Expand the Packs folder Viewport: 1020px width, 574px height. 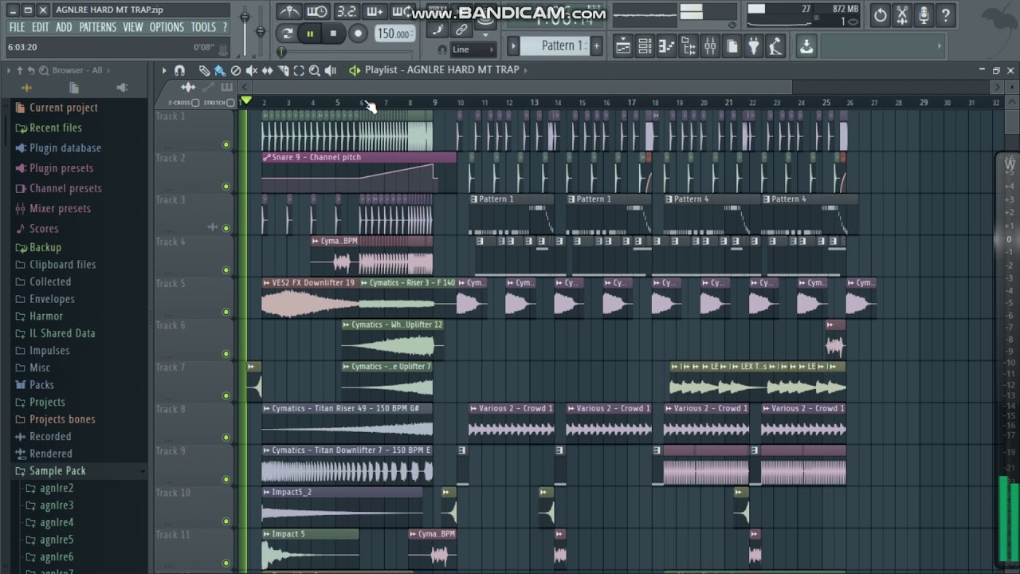click(41, 384)
